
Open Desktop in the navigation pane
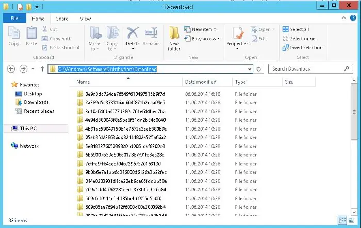click(28, 94)
